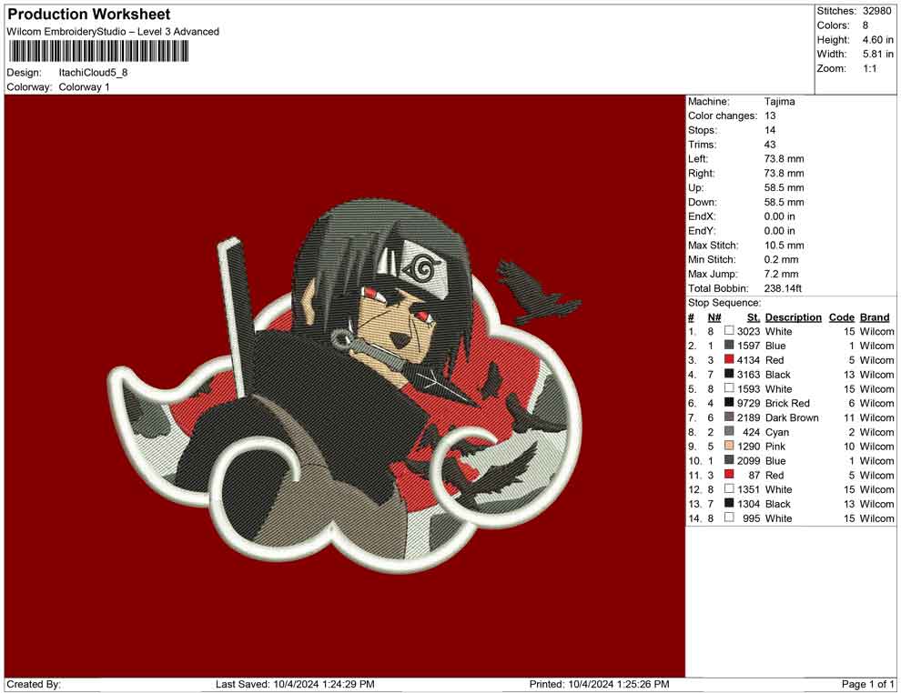The image size is (901, 693).
Task: Click the Color changes value '13'
Action: pos(770,116)
